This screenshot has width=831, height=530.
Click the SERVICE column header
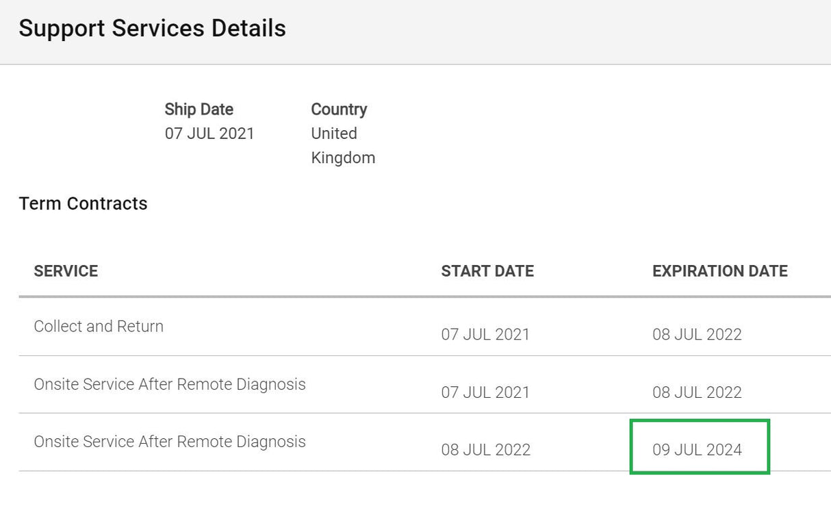click(x=66, y=271)
